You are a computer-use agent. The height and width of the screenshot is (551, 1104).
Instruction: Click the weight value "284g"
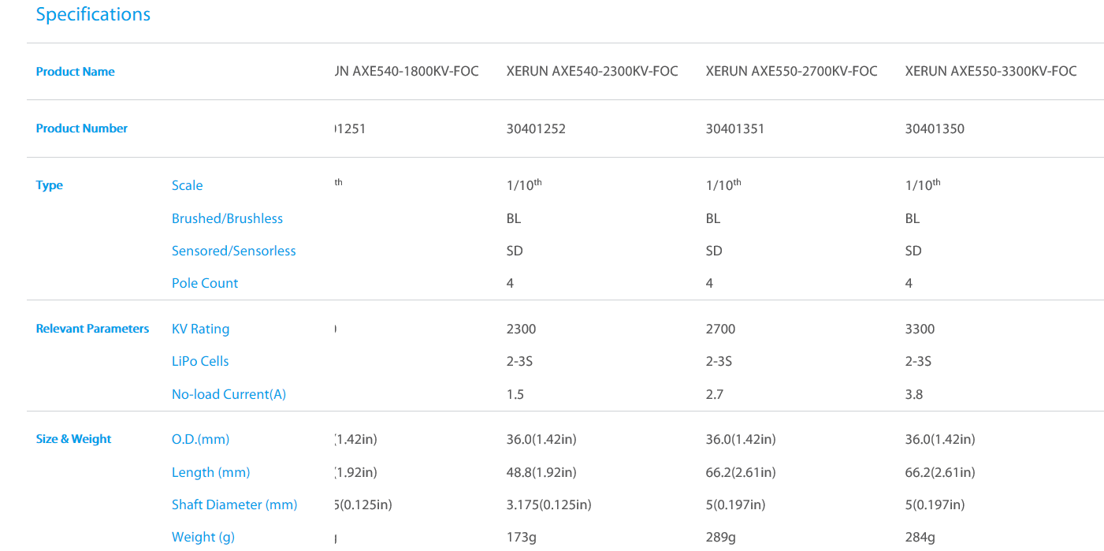pos(920,538)
